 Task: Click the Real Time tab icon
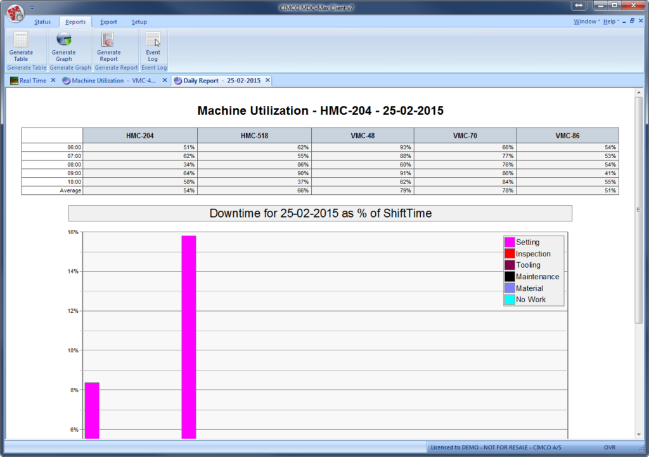point(14,81)
